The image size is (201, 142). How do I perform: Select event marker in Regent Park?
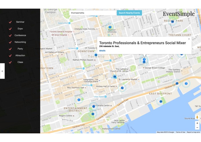pos(173,22)
